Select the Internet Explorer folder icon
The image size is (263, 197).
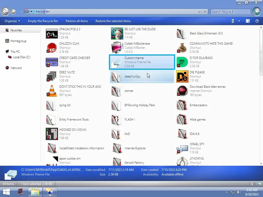tap(117, 148)
